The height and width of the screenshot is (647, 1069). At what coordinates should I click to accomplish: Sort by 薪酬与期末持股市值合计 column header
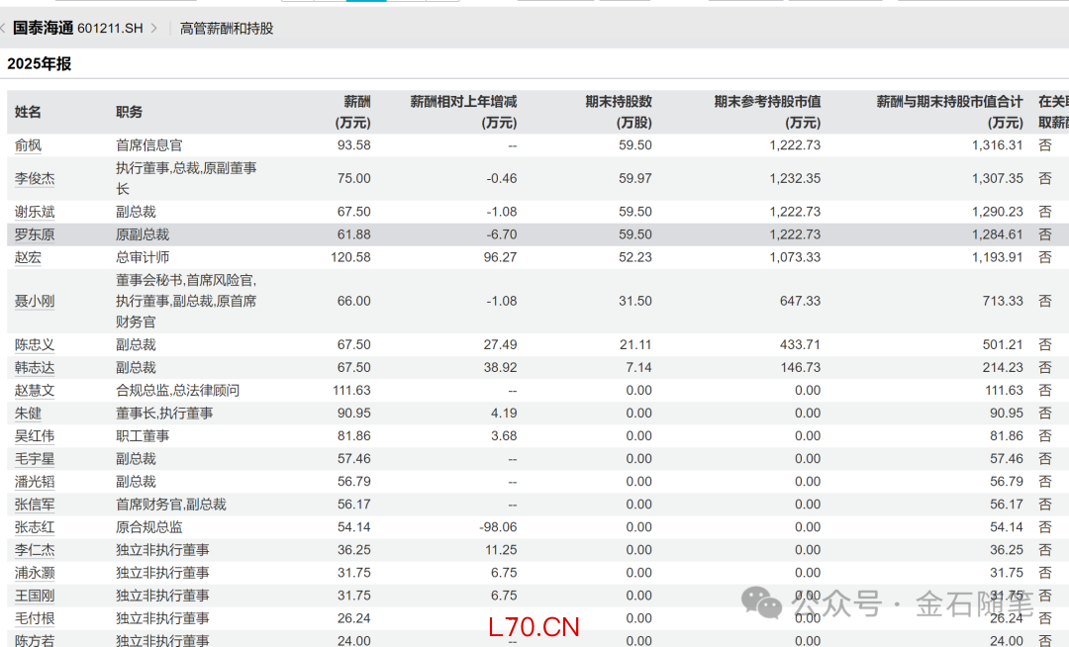pos(949,112)
